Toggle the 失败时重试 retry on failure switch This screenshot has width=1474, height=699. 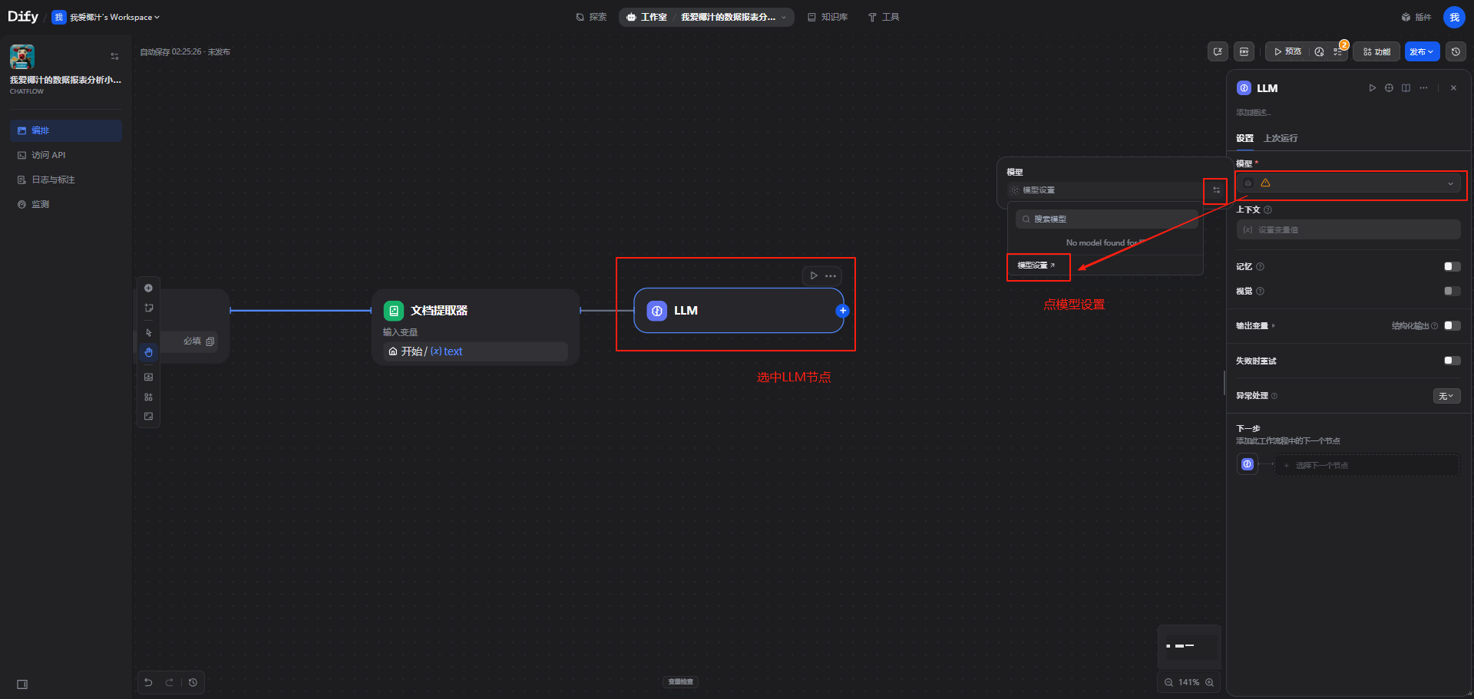(x=1452, y=361)
